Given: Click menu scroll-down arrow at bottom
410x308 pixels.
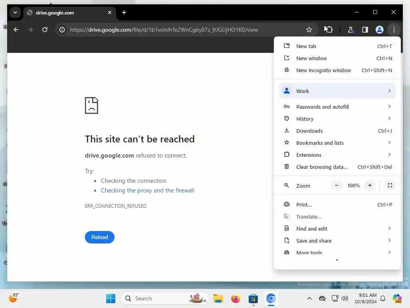Looking at the screenshot, I should 337,260.
